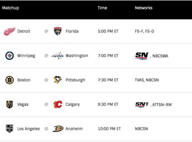
Task: Click the Networks column header
Action: tap(144, 8)
